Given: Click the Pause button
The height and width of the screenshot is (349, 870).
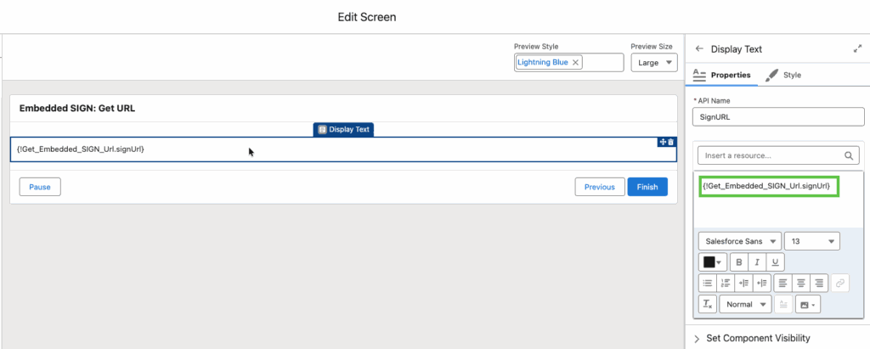Looking at the screenshot, I should 40,187.
